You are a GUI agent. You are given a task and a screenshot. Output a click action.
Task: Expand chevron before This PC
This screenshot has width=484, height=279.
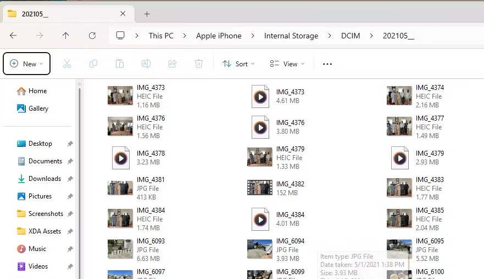(137, 36)
